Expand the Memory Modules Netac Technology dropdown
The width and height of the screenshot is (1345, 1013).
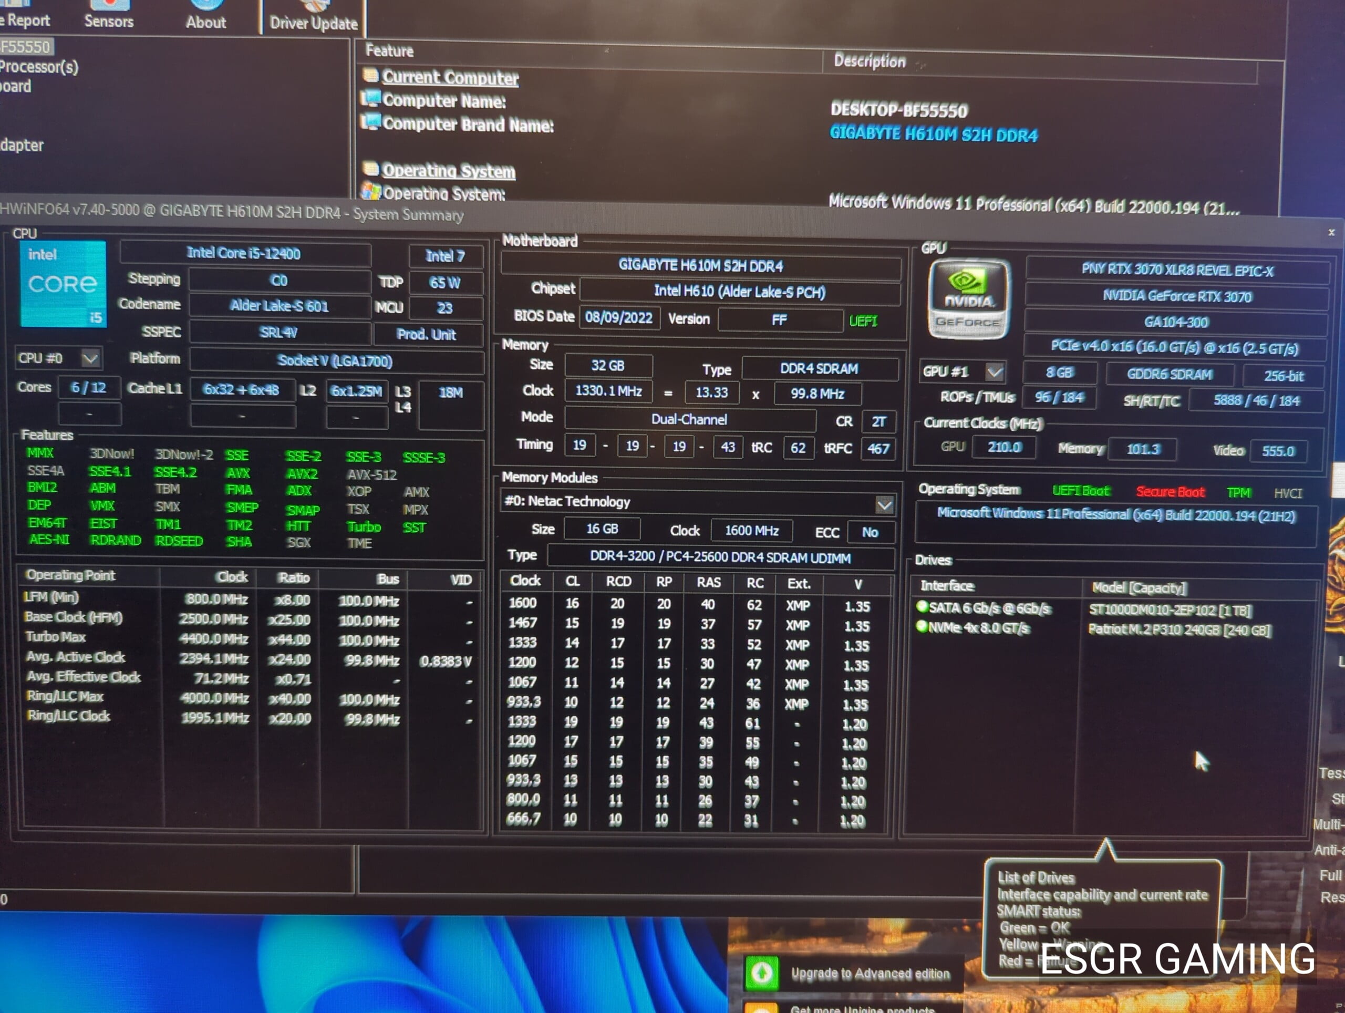click(885, 505)
